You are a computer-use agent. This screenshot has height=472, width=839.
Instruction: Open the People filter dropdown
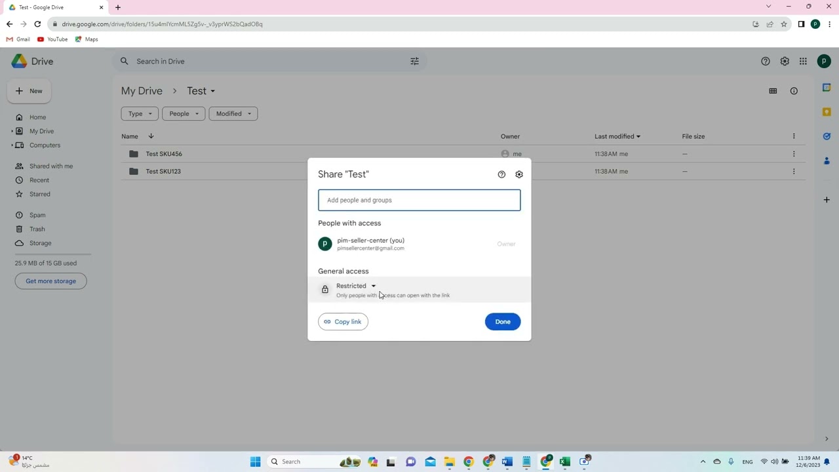tap(184, 113)
